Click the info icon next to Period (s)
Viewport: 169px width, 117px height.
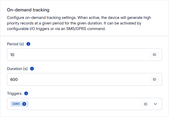point(28,44)
